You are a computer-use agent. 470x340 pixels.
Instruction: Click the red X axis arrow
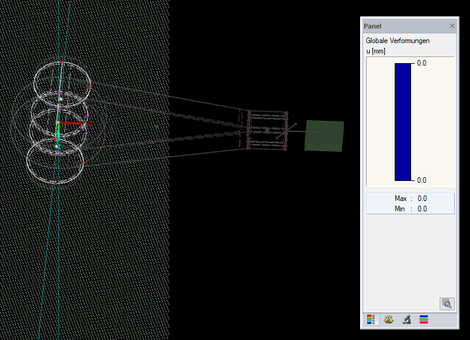click(70, 123)
